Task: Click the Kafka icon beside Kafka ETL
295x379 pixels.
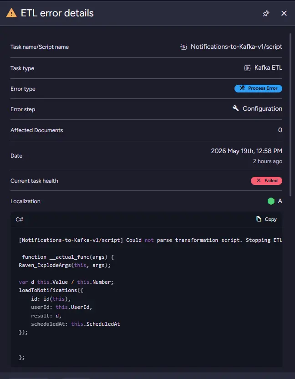Action: (247, 68)
